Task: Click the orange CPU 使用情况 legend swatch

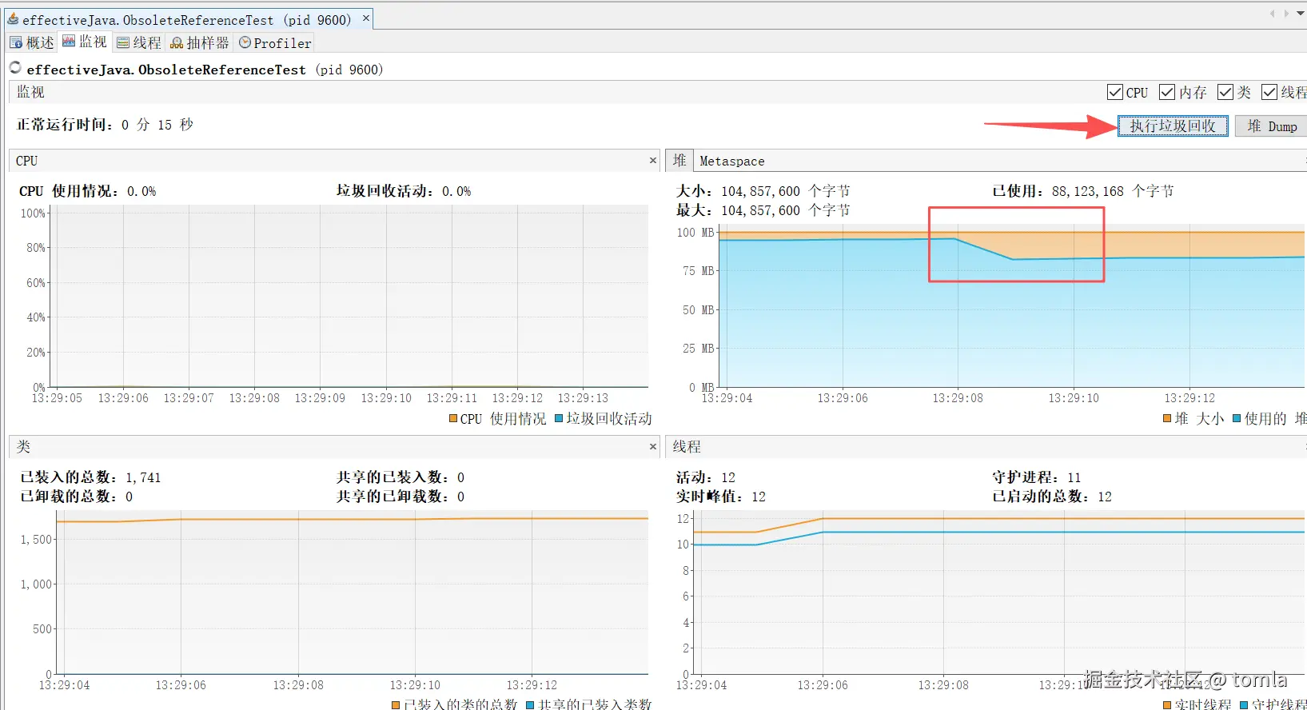Action: (x=453, y=418)
